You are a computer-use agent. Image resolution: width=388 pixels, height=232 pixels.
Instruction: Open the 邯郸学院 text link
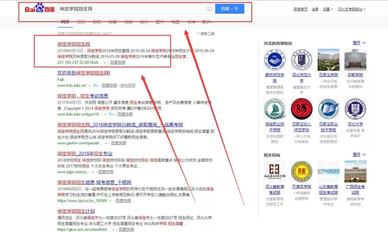[355, 75]
